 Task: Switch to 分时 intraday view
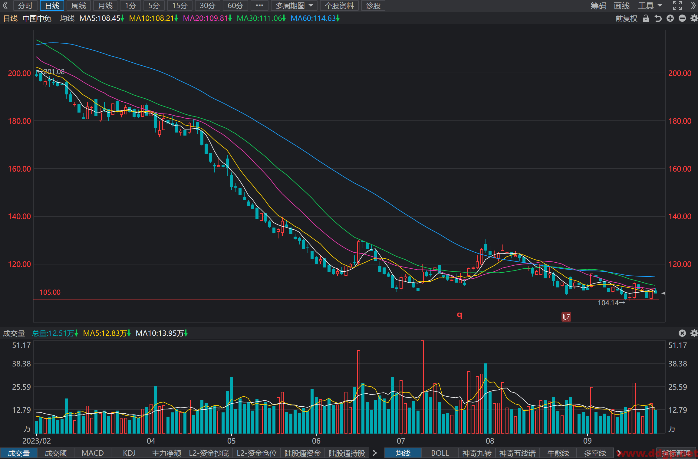pyautogui.click(x=25, y=5)
